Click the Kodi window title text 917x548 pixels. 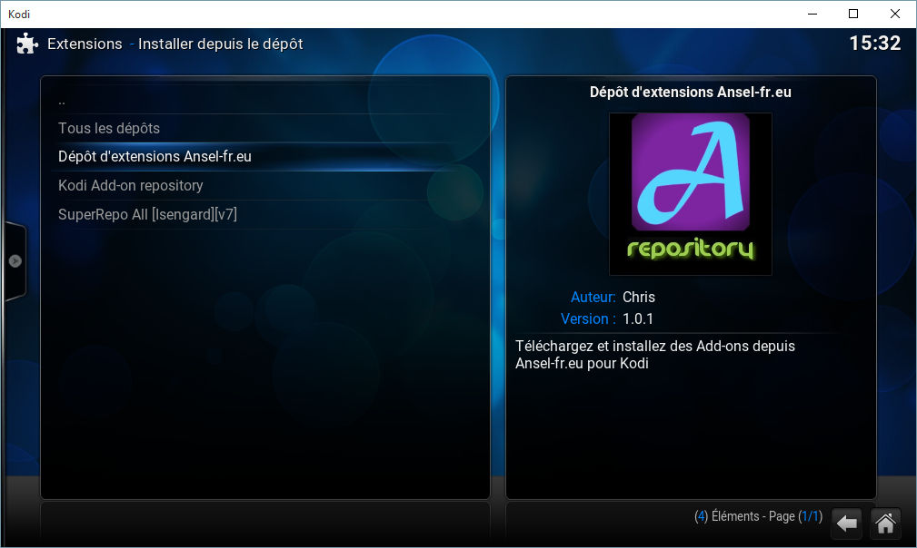(x=19, y=14)
